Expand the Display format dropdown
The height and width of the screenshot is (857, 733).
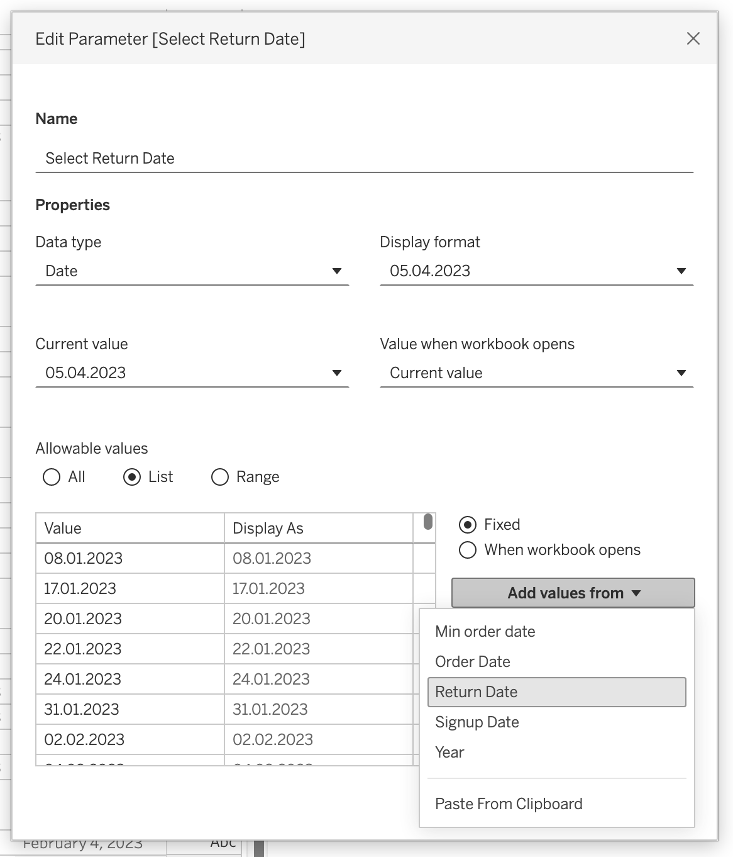click(x=536, y=271)
